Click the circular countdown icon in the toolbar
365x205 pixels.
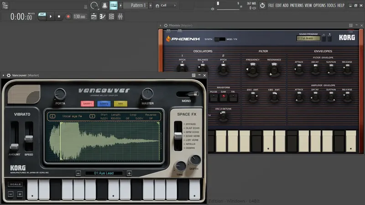click(94, 5)
